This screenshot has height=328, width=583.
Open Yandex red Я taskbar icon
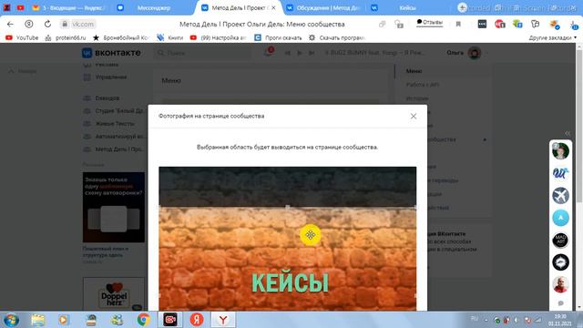click(197, 320)
